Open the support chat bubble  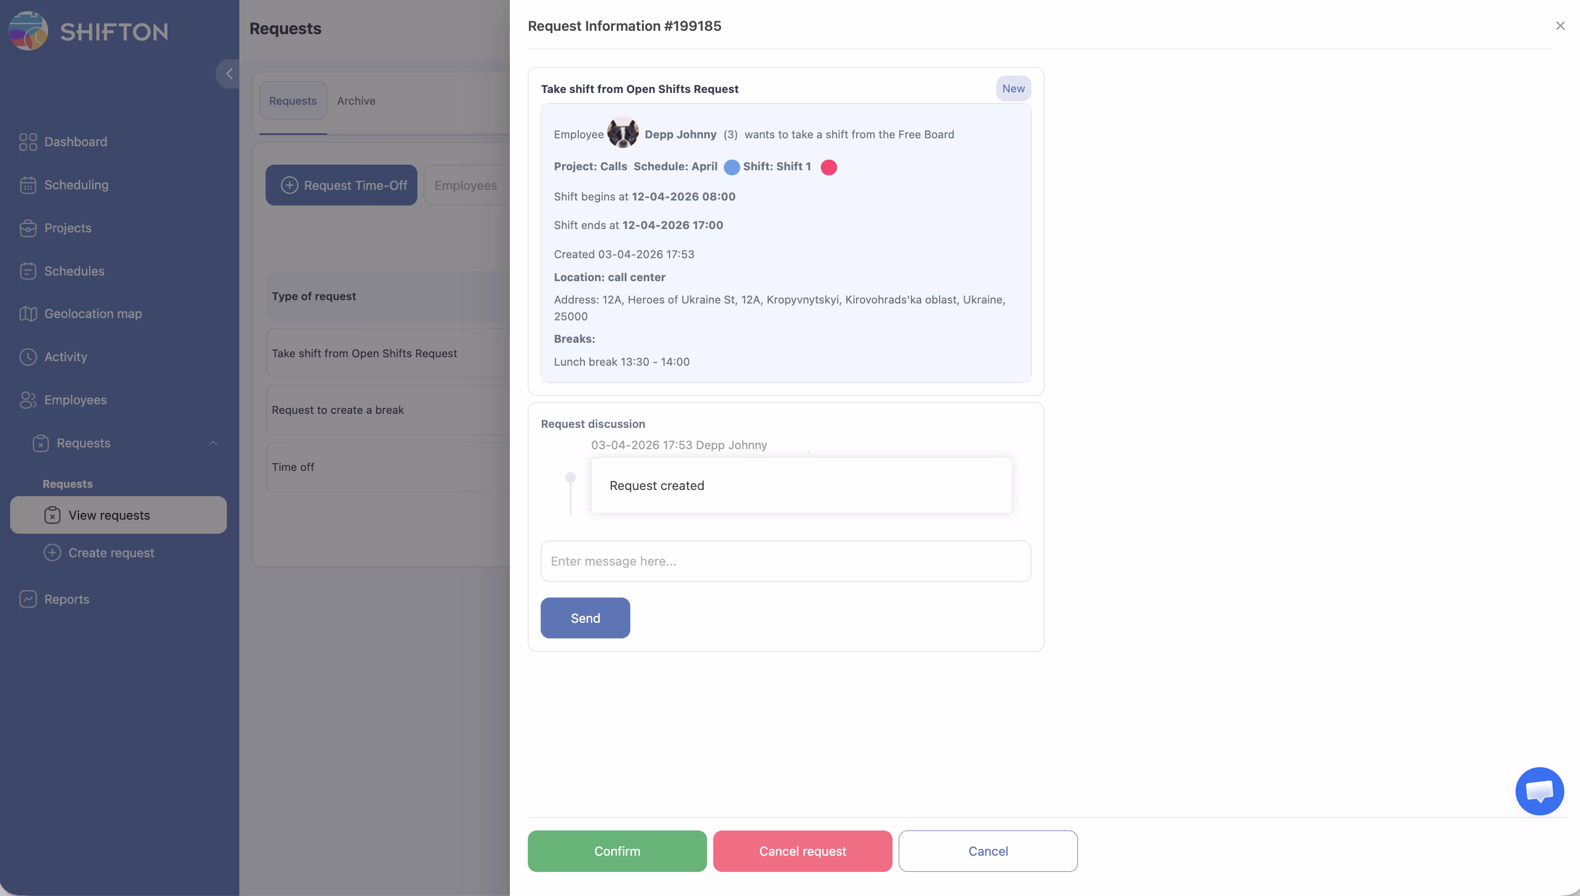[1539, 791]
